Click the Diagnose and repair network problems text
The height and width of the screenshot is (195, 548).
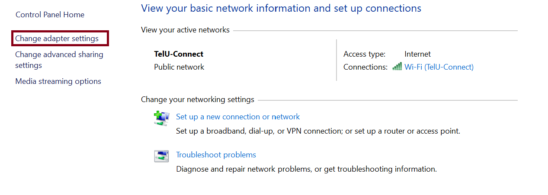pos(306,169)
